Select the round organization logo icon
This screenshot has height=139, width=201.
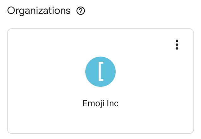pyautogui.click(x=100, y=72)
